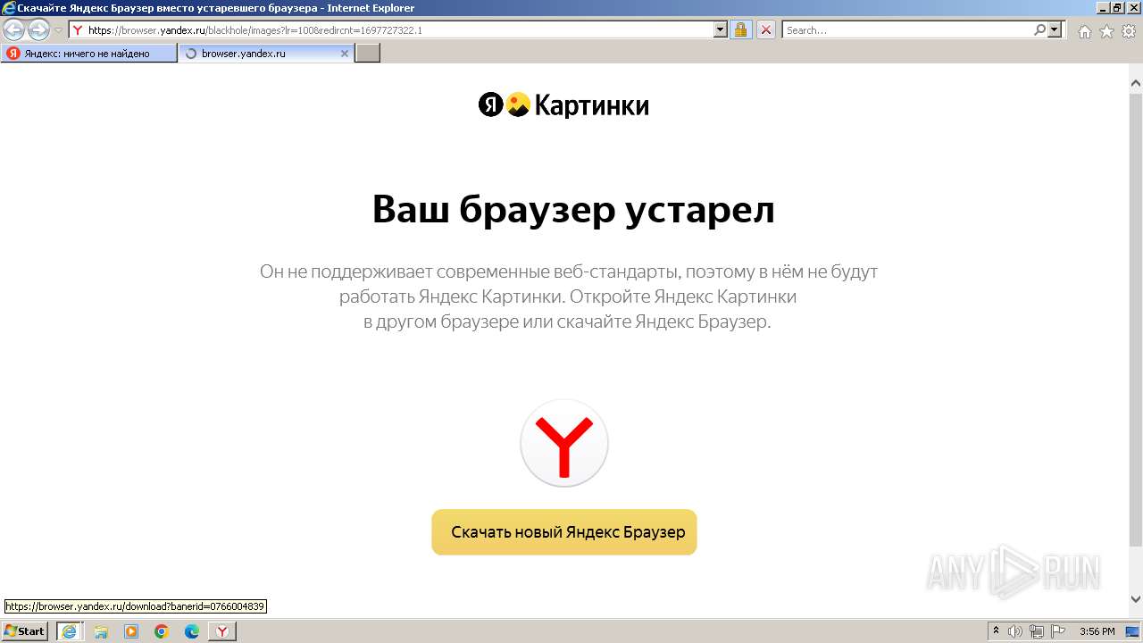Click the red Yandex Browser logo
The image size is (1143, 643).
[564, 443]
